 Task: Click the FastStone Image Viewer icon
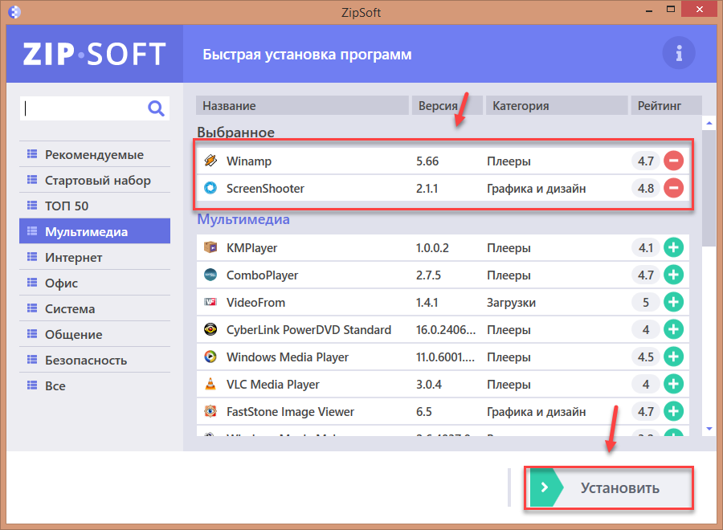click(210, 412)
